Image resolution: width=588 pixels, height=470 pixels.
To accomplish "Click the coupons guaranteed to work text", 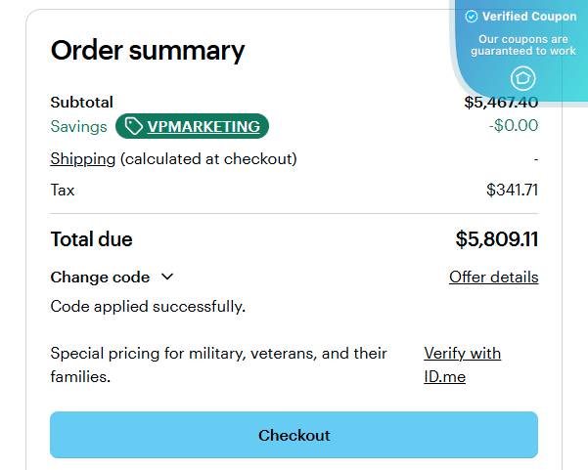I will coord(523,45).
